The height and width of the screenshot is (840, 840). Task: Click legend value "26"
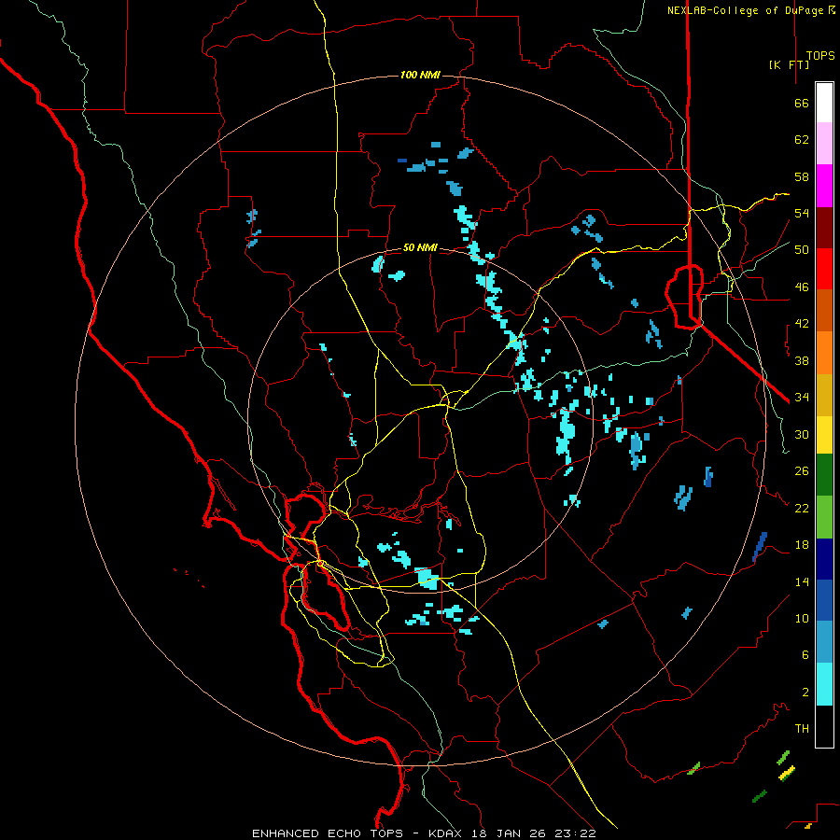802,471
